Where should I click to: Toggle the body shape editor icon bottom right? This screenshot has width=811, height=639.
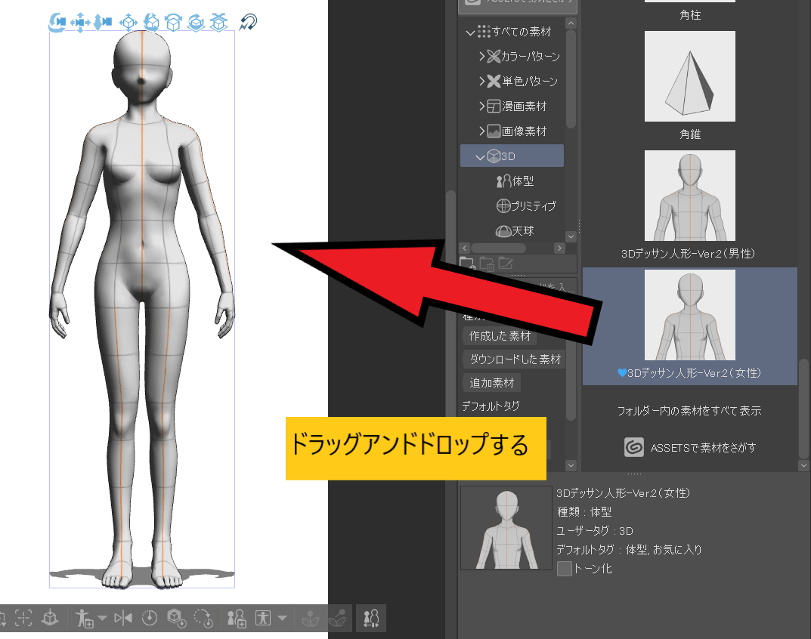click(370, 618)
